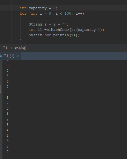Click the empty string literal ""
This screenshot has height=159, width=127.
click(64, 24)
